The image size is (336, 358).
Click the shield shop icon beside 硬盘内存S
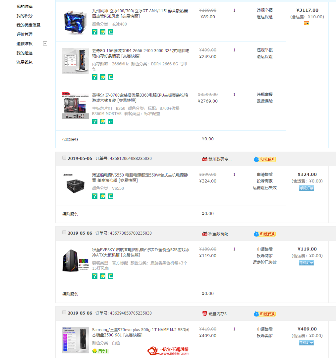coord(205,314)
